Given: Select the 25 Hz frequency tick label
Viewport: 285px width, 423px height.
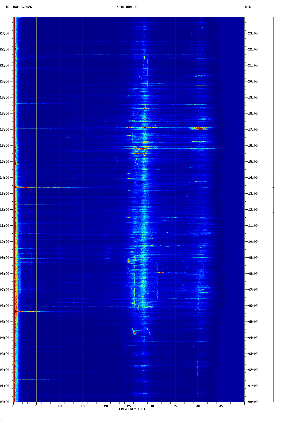Looking at the screenshot, I should pos(129,406).
